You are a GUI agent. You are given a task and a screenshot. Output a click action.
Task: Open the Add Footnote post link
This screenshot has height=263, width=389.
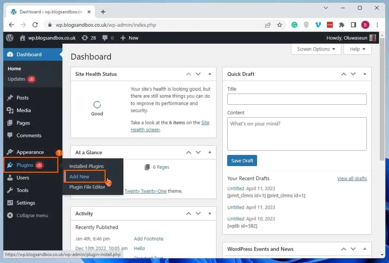pos(149,239)
